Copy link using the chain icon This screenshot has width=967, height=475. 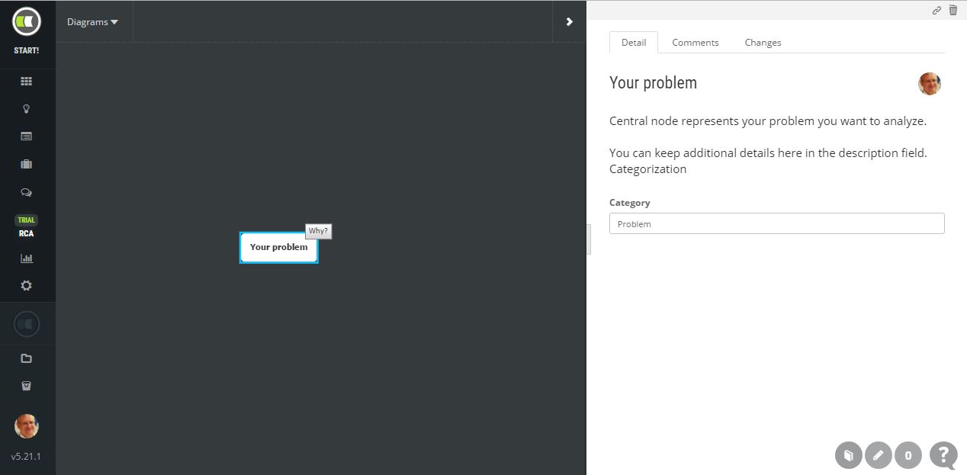tap(936, 10)
